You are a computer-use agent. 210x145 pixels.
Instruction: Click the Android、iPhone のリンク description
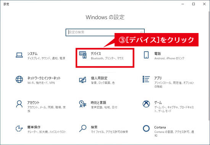click(170, 58)
